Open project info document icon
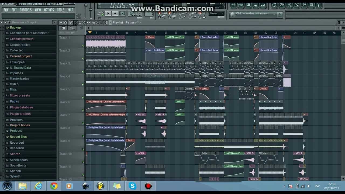Screen dimensions: 345x194 (311, 5)
